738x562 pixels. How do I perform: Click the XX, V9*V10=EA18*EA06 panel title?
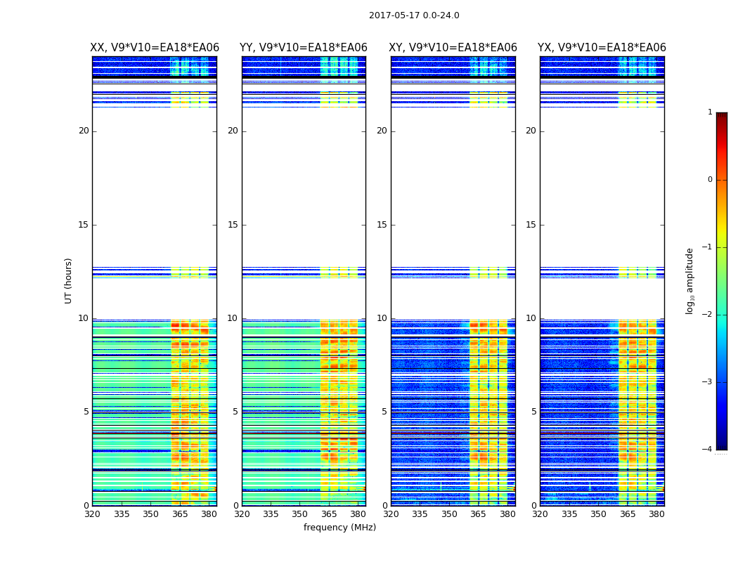155,48
